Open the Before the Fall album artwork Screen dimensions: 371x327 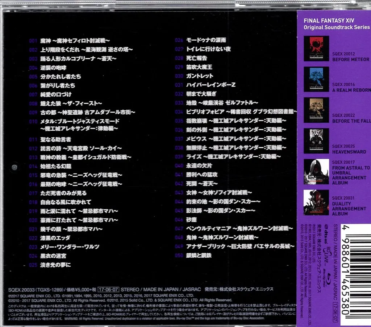point(316,110)
